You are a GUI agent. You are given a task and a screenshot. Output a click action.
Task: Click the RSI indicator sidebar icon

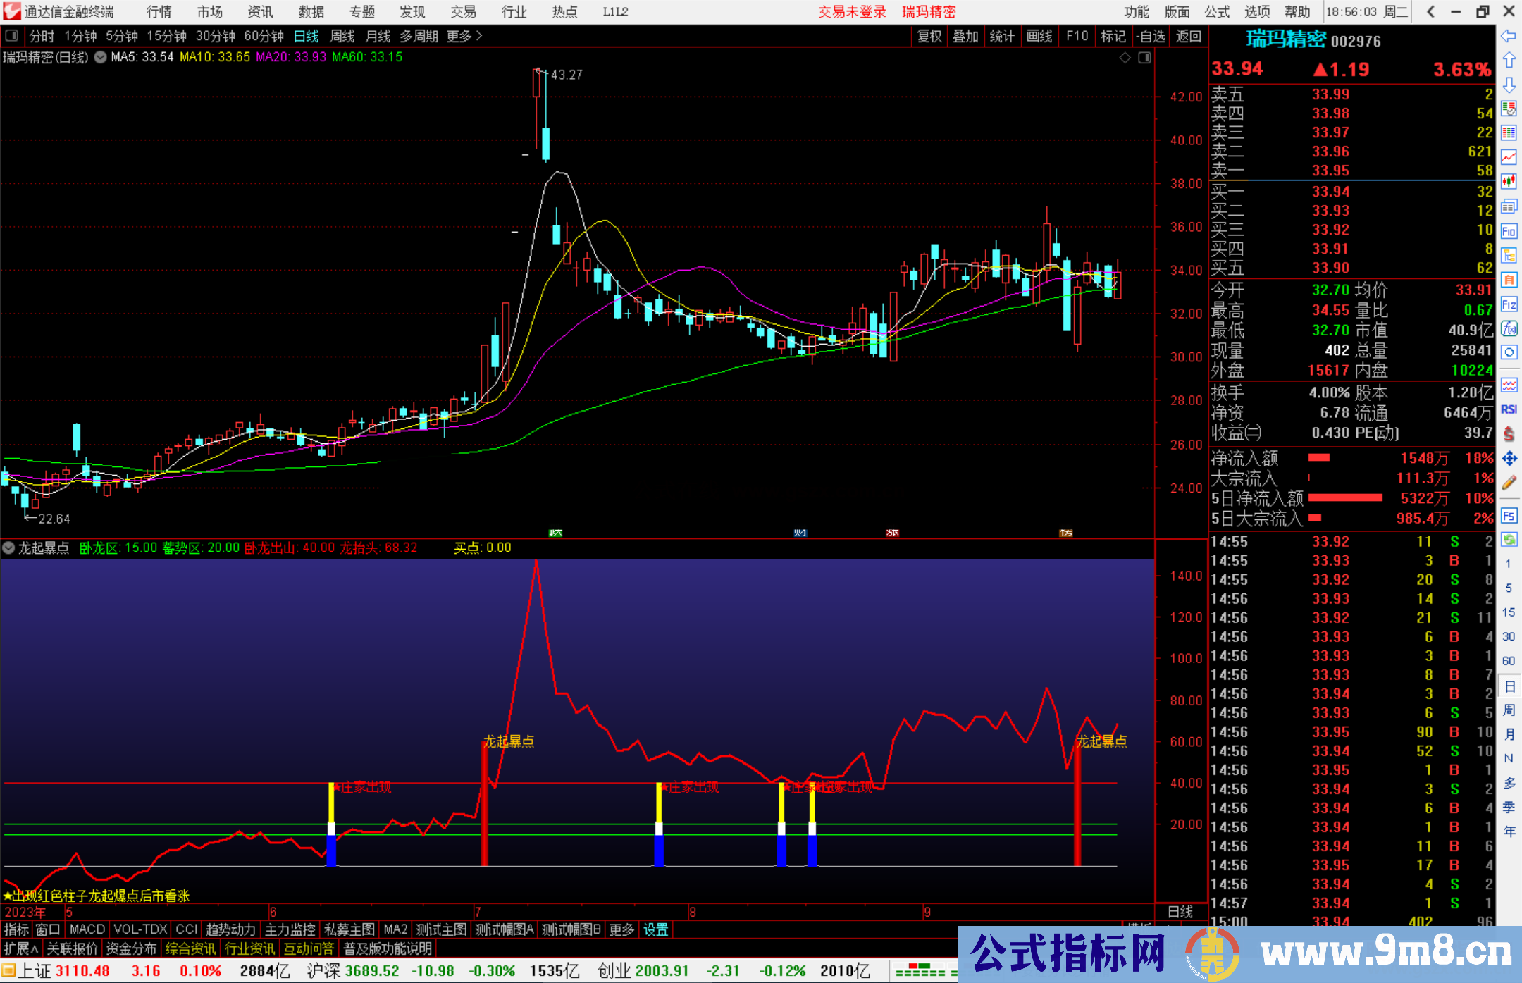coord(1509,409)
